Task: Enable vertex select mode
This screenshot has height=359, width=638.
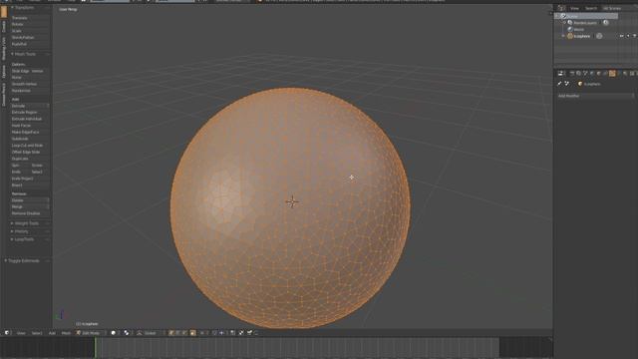Action: coord(171,332)
